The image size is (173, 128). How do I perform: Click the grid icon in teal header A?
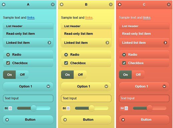53,4
